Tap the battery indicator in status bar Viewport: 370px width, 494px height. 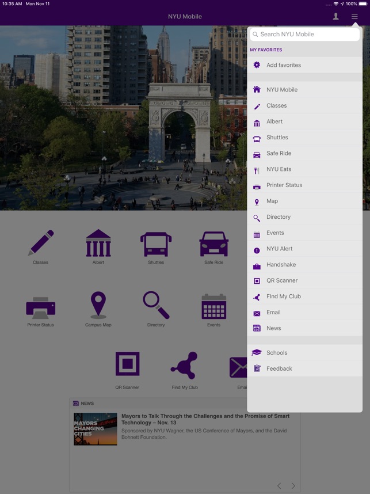(x=363, y=4)
